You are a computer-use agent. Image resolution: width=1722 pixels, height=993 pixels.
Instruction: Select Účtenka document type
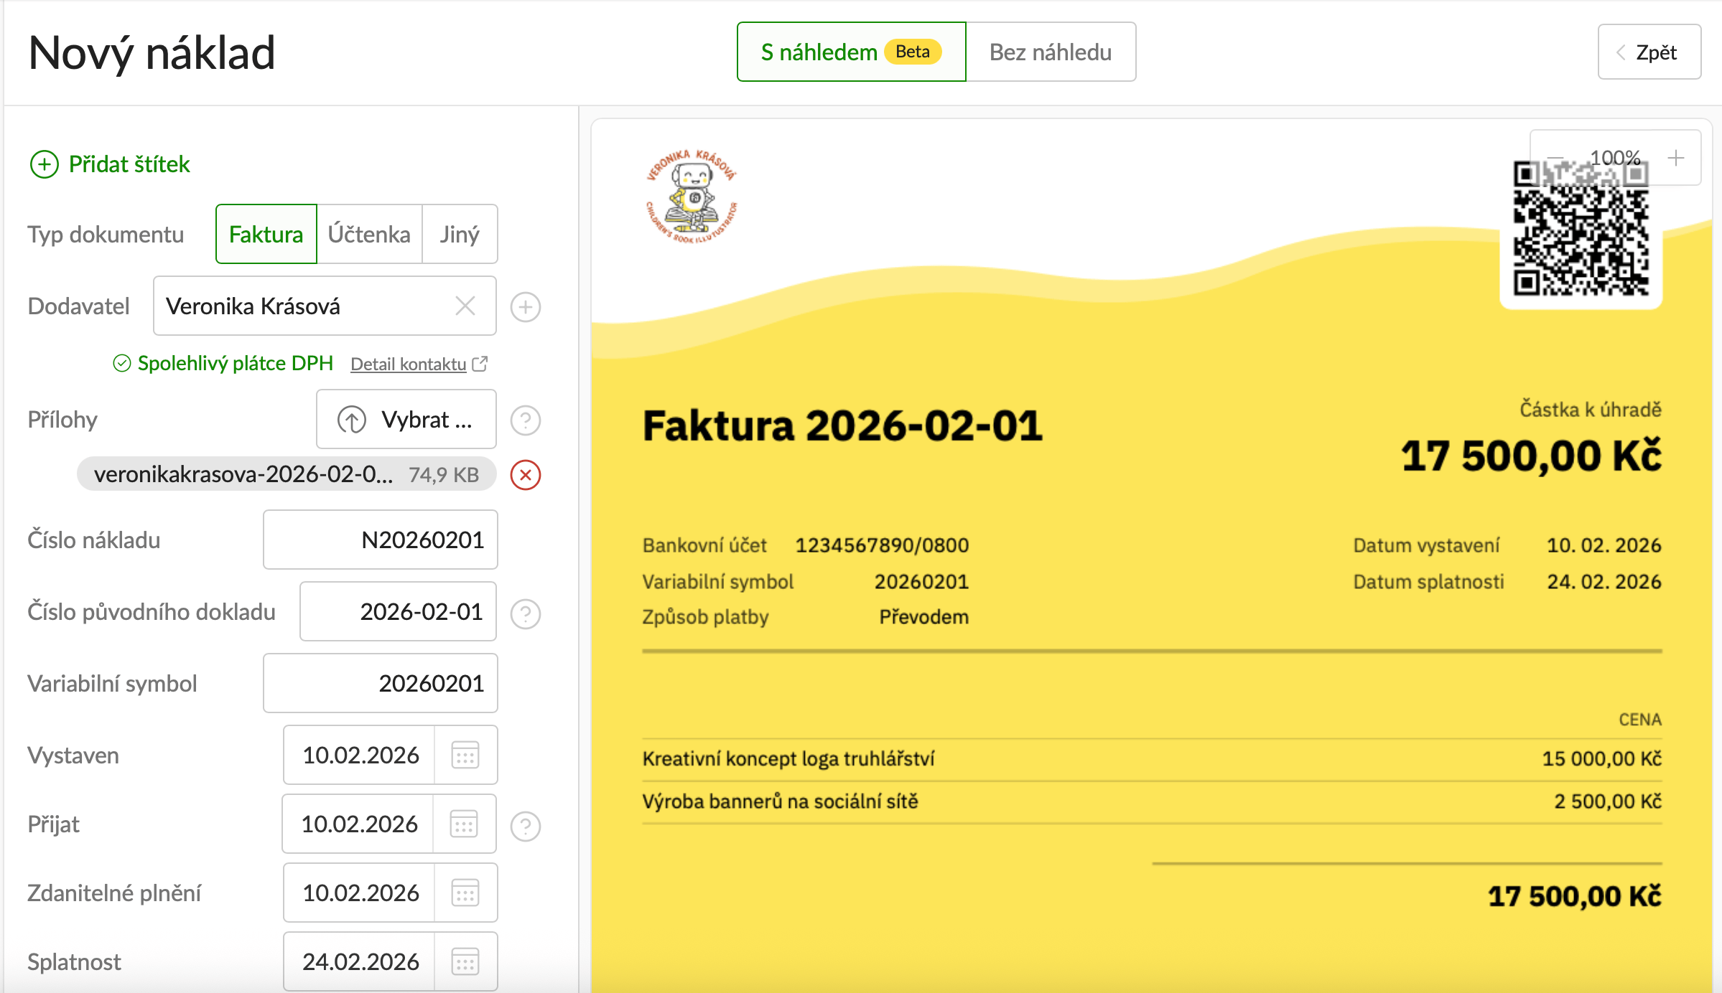(x=369, y=235)
